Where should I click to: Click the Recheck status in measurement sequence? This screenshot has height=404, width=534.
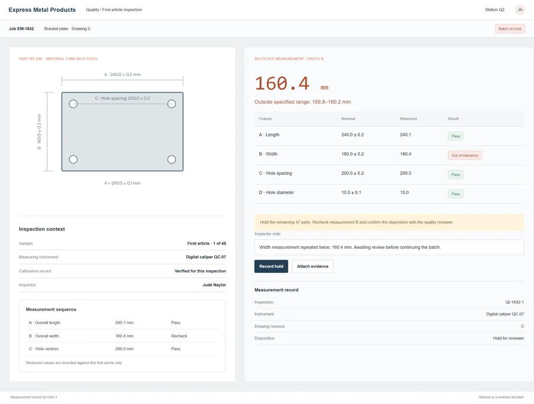tap(179, 336)
